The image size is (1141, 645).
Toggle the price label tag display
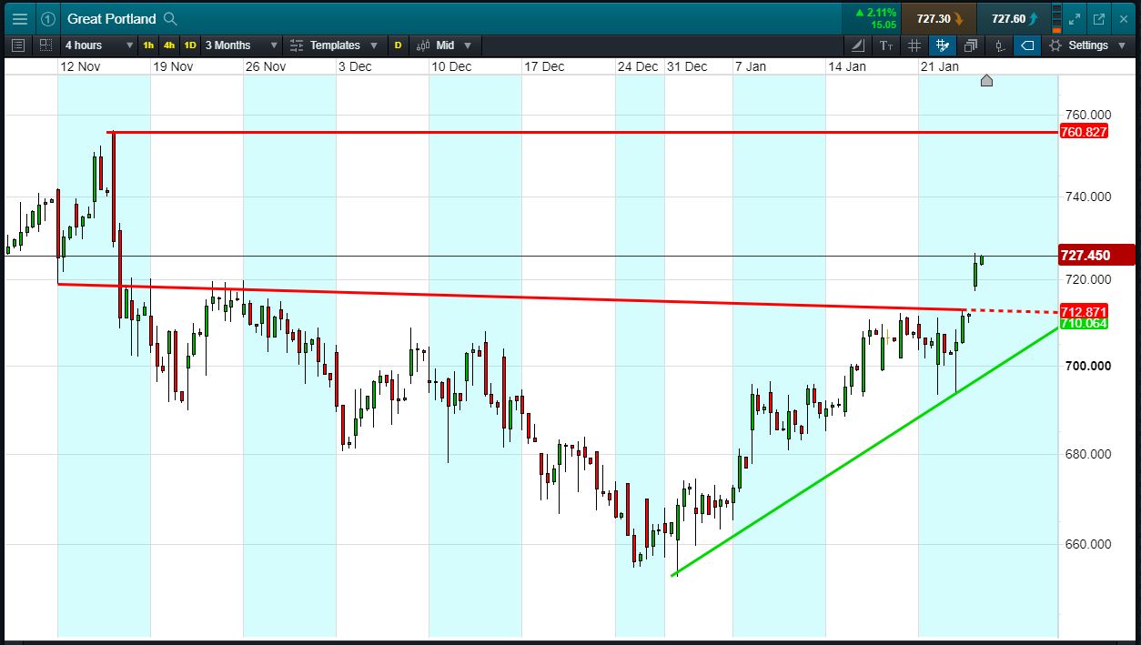1027,45
